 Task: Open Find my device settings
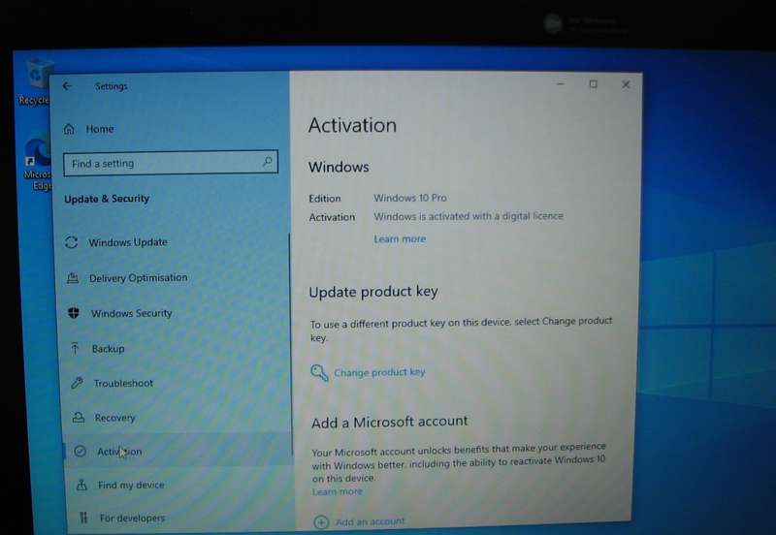(131, 485)
